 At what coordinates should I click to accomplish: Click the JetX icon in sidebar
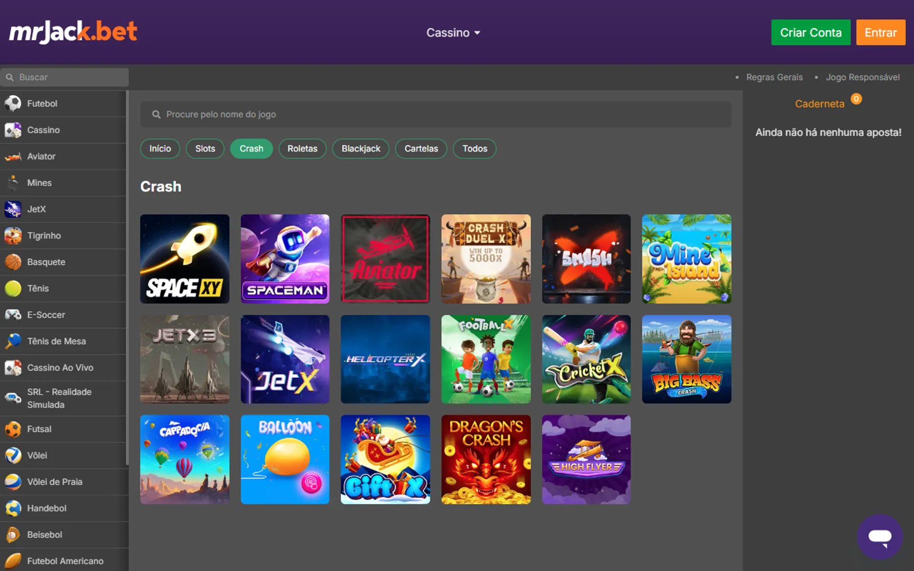(x=13, y=209)
